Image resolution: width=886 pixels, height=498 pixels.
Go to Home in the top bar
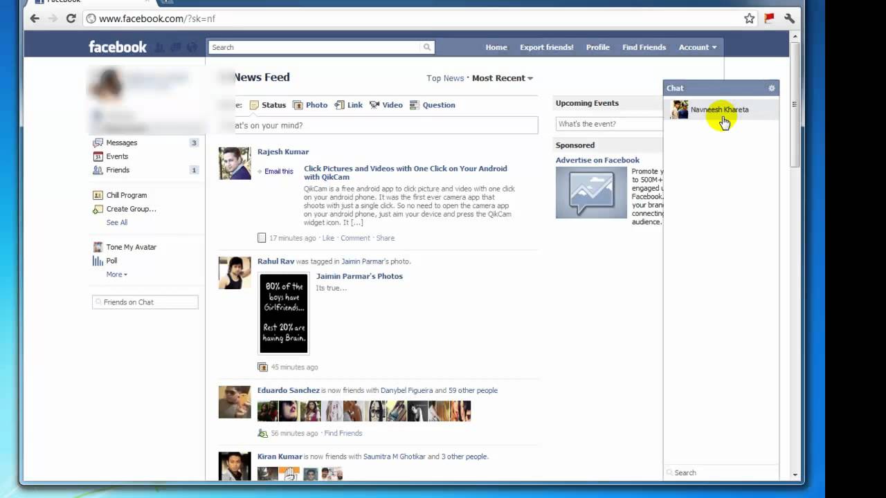[x=496, y=47]
